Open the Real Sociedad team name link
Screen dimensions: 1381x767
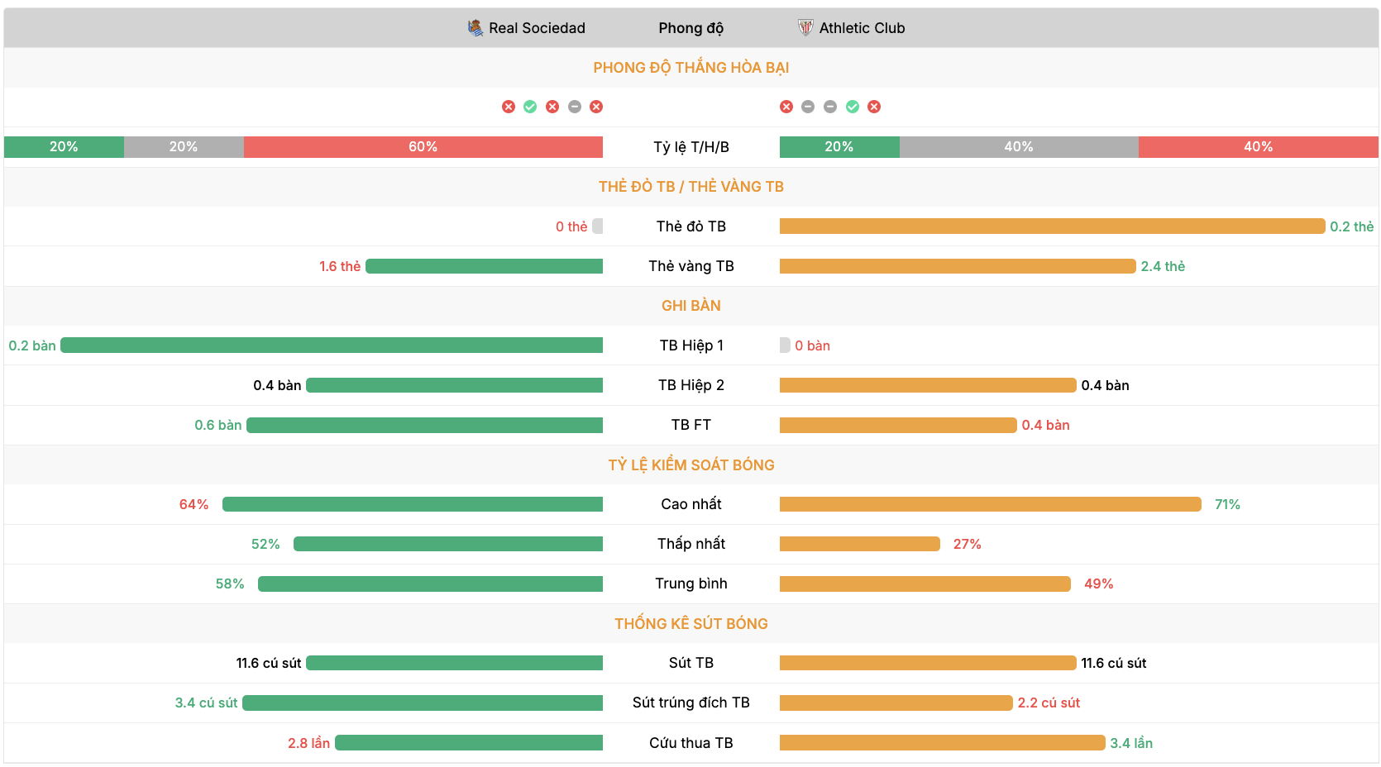click(x=537, y=28)
